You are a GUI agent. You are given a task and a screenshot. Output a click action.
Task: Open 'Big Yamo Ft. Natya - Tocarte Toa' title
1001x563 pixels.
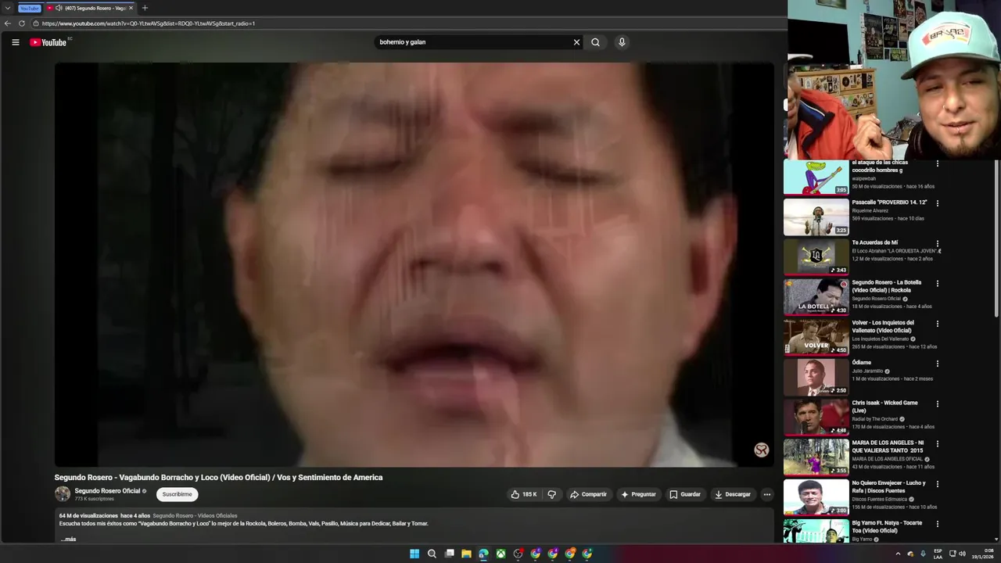tap(888, 527)
